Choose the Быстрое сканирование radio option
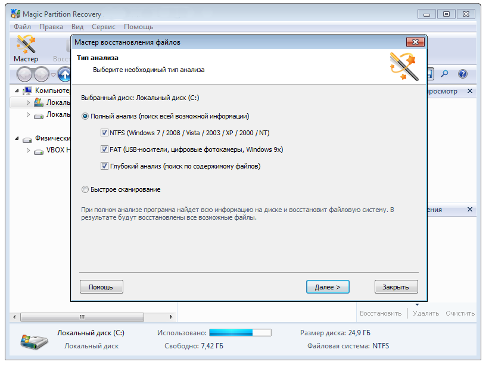This screenshot has height=368, width=492. pos(85,189)
